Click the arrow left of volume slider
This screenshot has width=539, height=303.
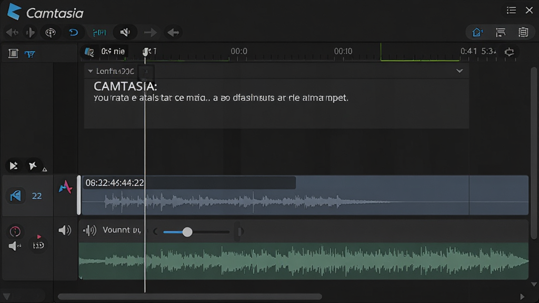point(156,231)
